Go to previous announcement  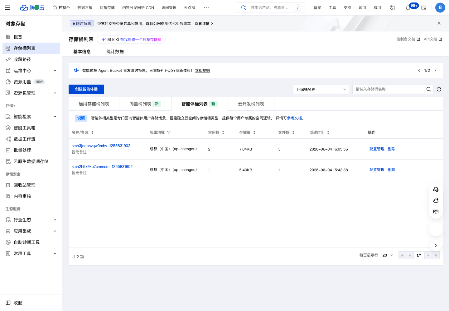(419, 71)
